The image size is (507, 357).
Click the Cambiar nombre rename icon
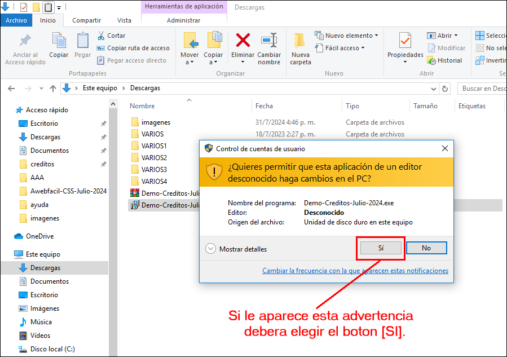tap(269, 41)
